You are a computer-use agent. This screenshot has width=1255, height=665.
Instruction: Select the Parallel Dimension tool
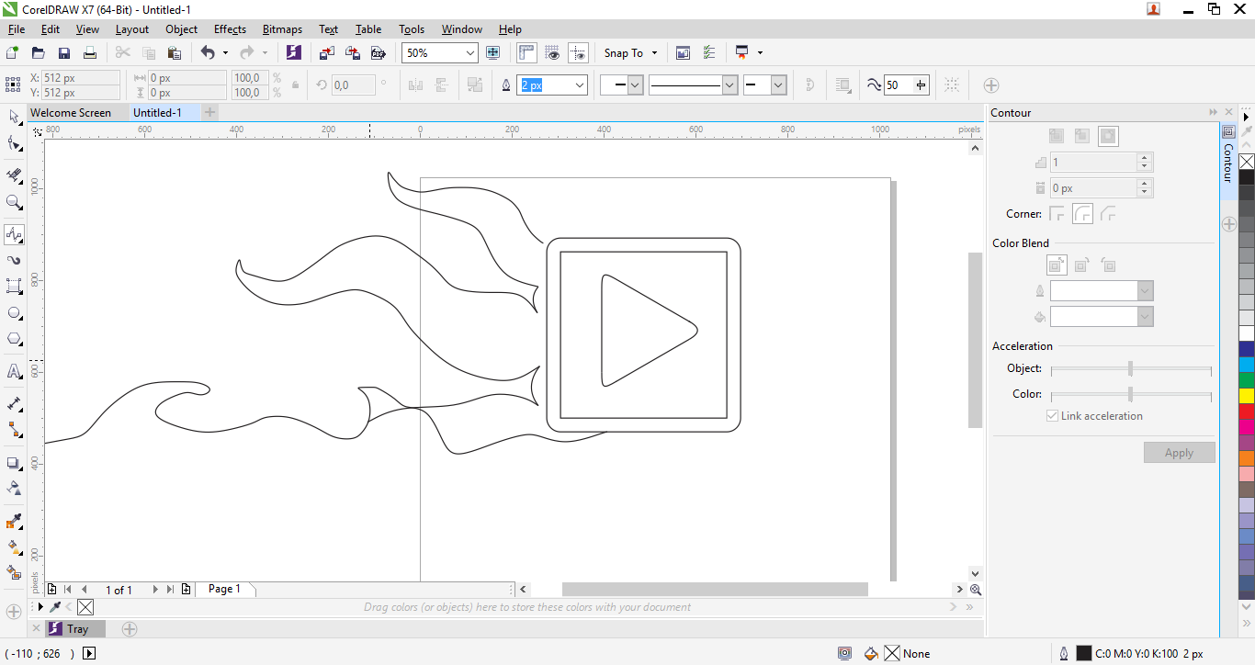[14, 403]
